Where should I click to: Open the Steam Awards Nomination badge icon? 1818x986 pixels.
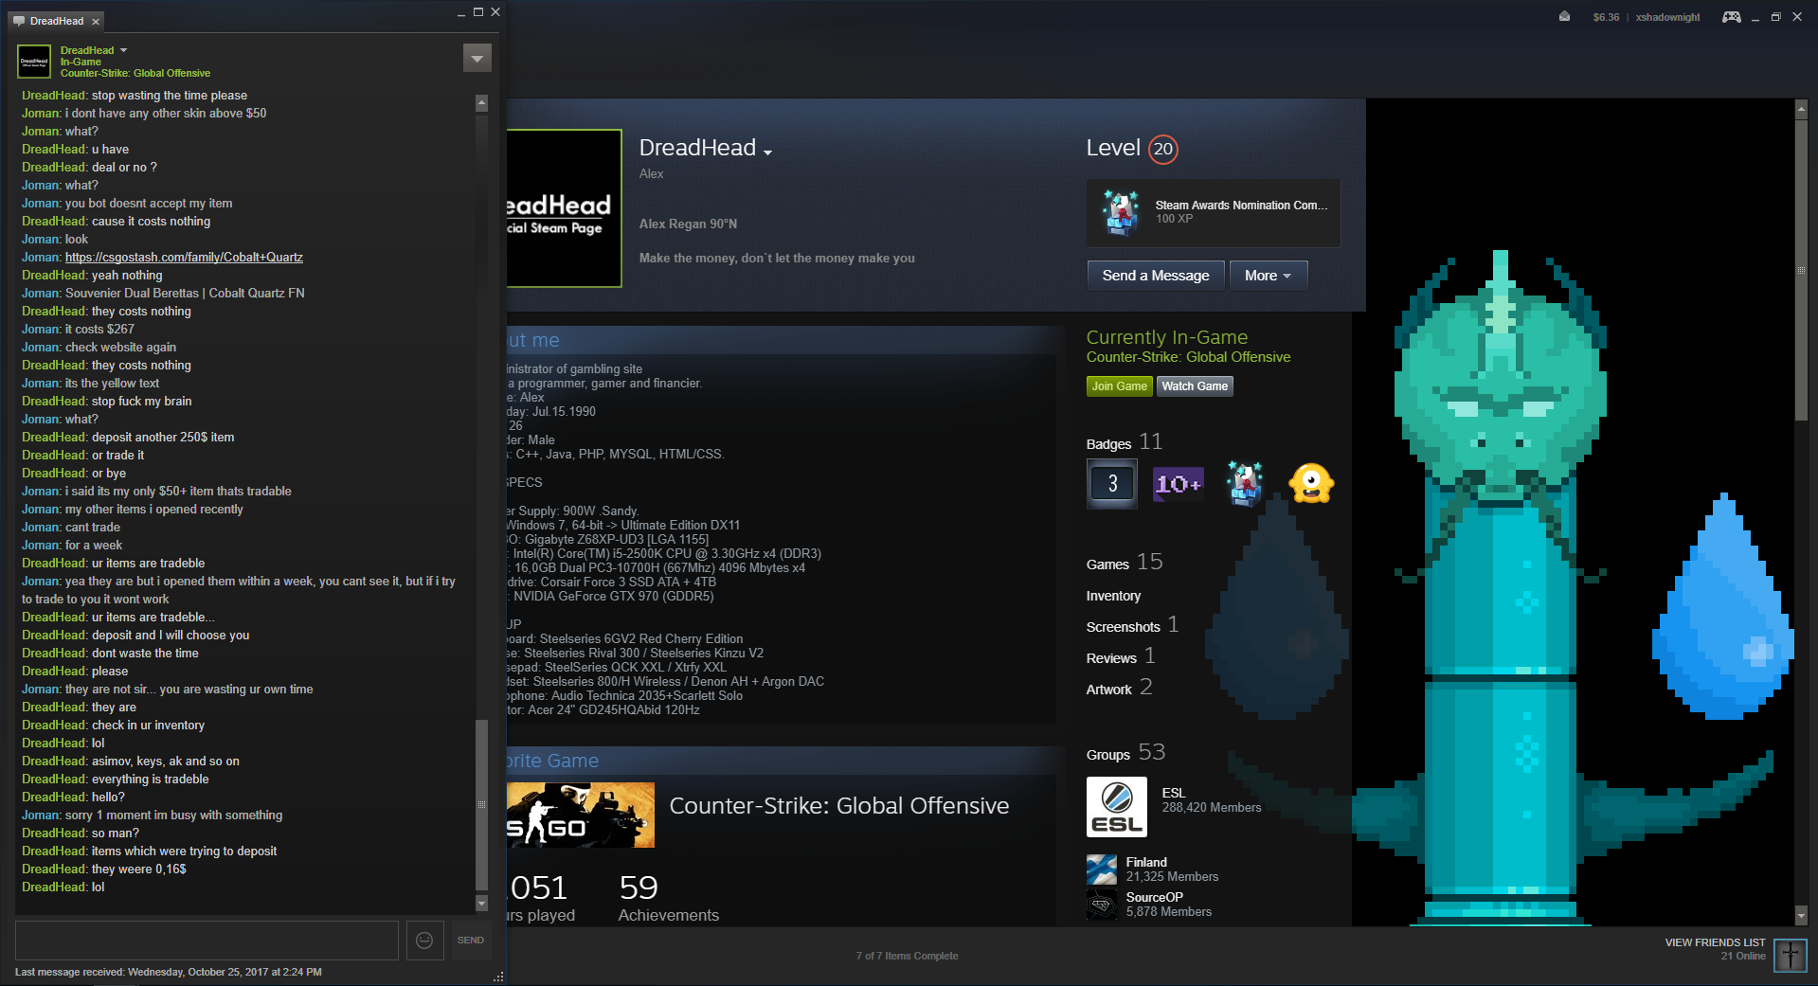[1121, 212]
